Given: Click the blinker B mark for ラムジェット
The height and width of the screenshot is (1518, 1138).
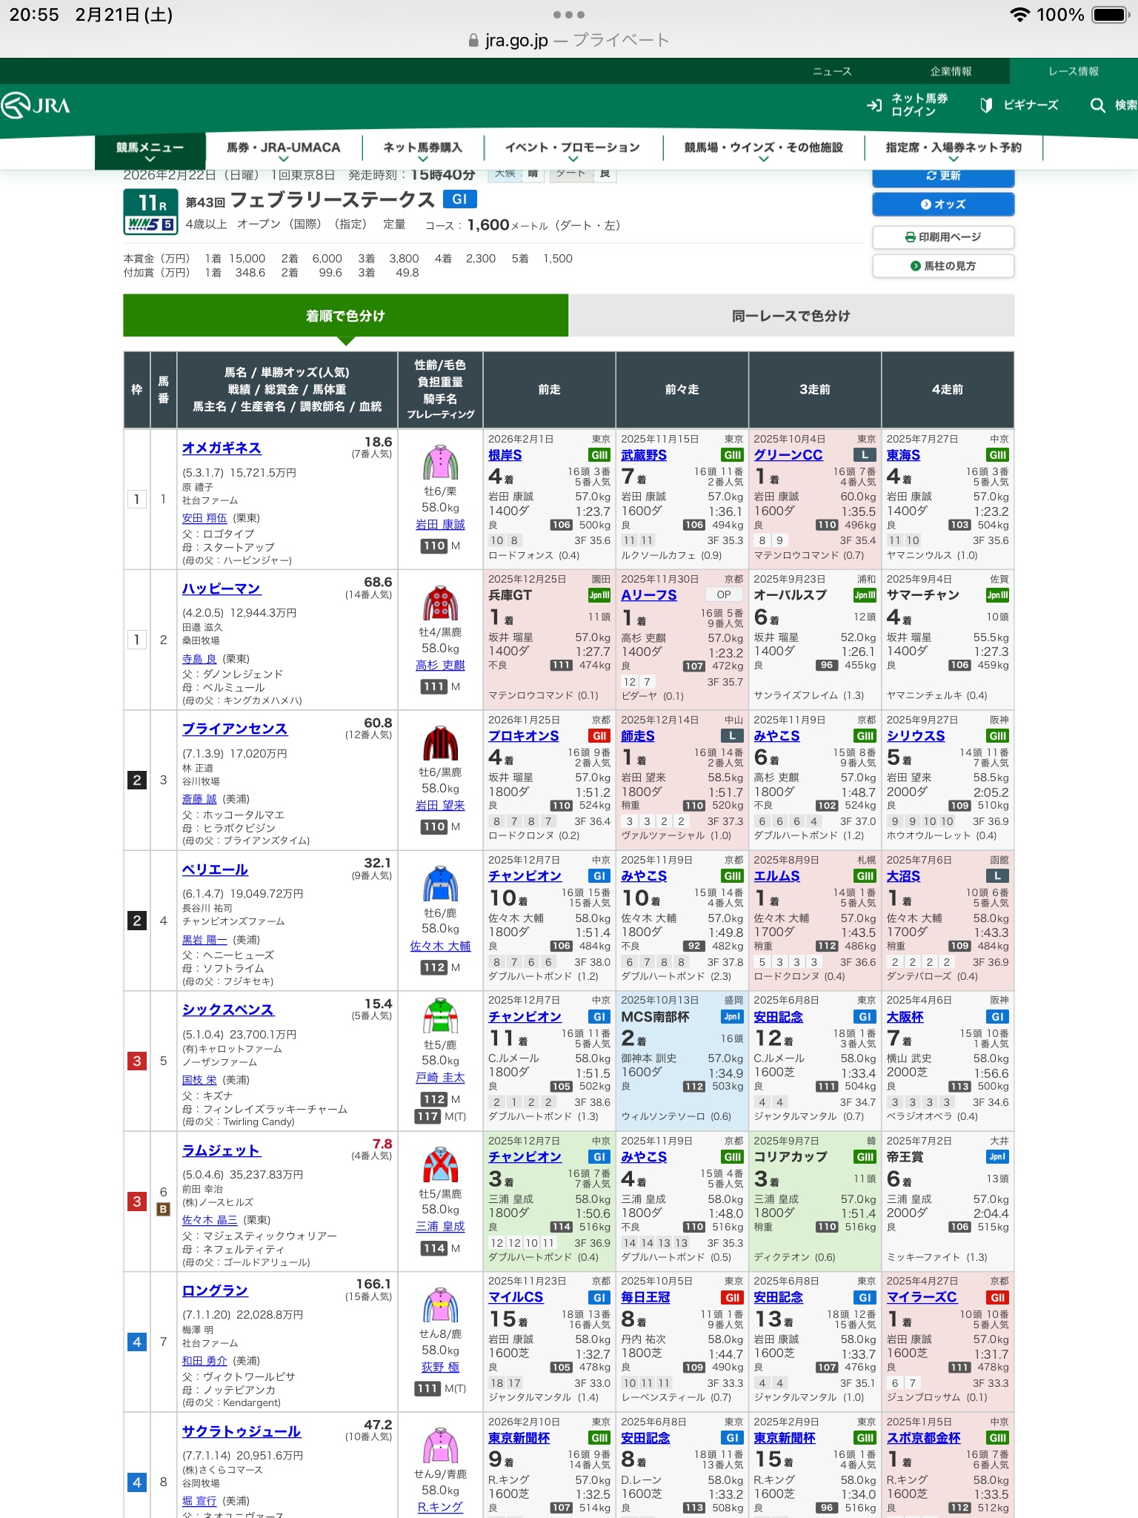Looking at the screenshot, I should coord(163,1209).
